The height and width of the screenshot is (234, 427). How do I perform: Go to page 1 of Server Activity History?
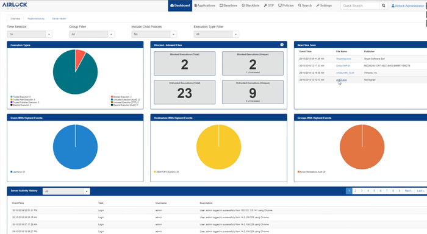tap(349, 191)
